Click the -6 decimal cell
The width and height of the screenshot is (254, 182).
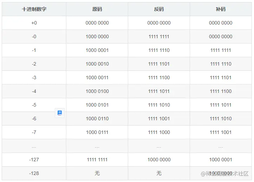click(x=34, y=119)
